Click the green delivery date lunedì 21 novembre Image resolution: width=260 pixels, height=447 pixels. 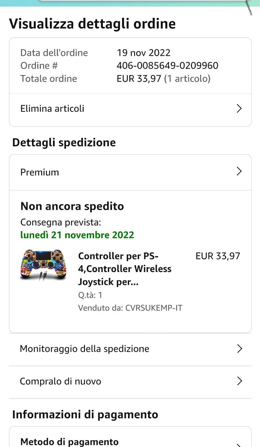(x=77, y=235)
